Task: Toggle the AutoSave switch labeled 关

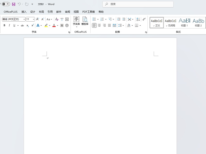Action: (x=6, y=4)
